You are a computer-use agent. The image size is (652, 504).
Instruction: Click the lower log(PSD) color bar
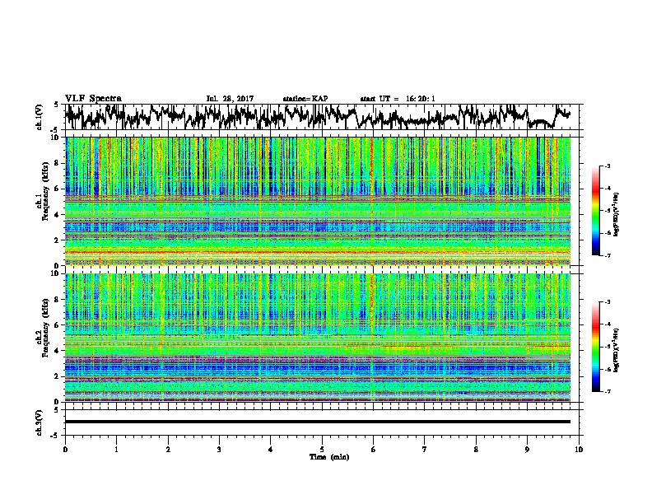tap(595, 347)
